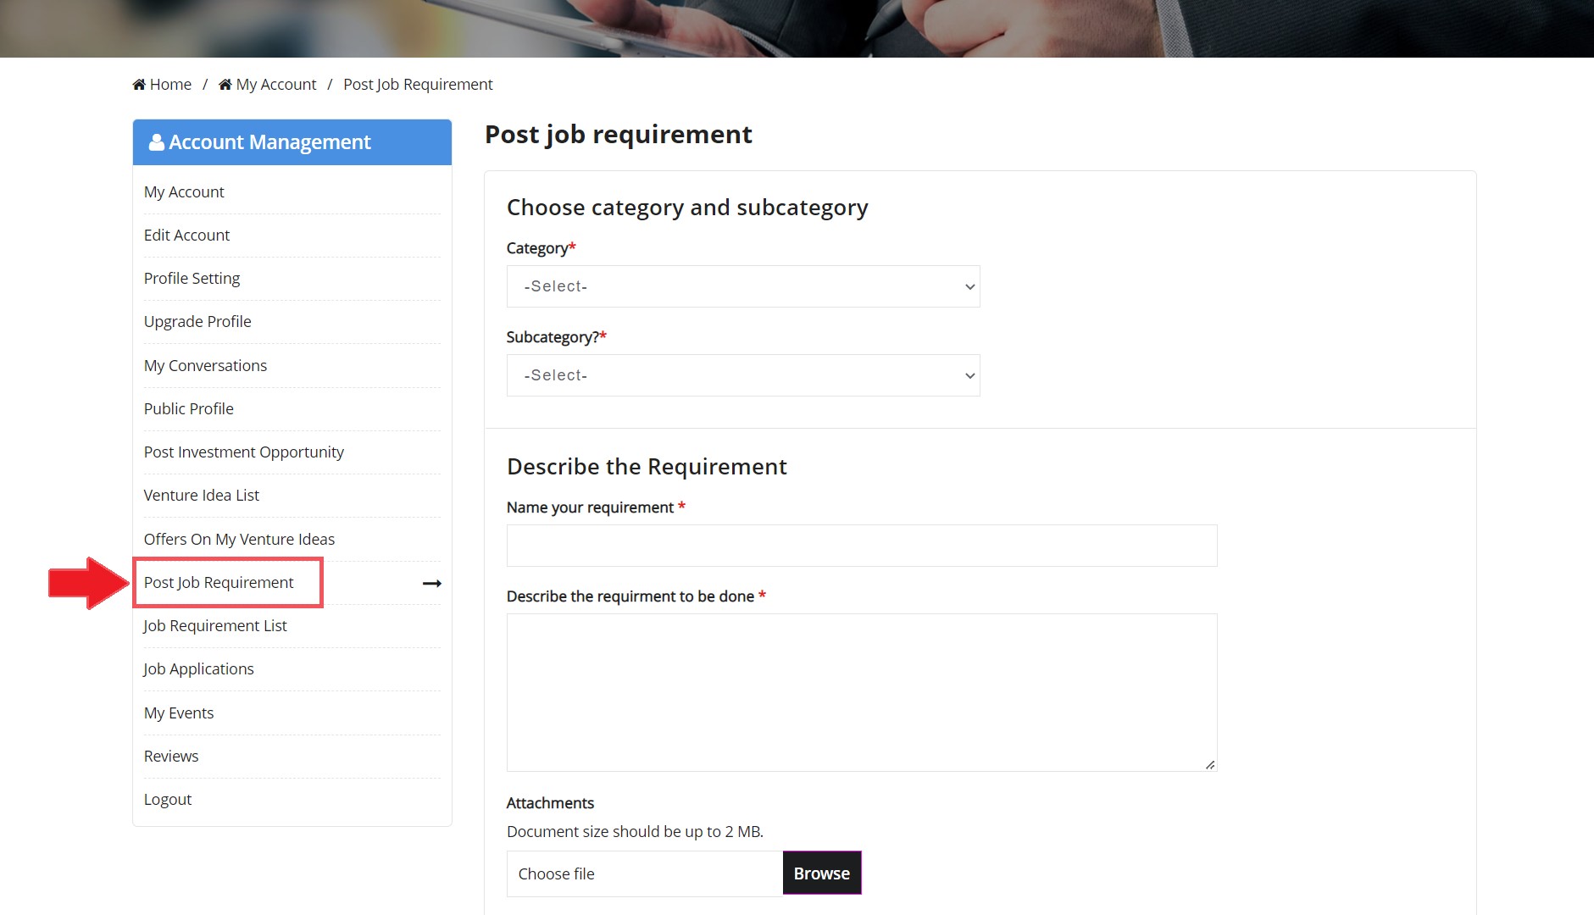Click the user icon in Account Management header
Screen dimensions: 1594x915
[x=157, y=142]
